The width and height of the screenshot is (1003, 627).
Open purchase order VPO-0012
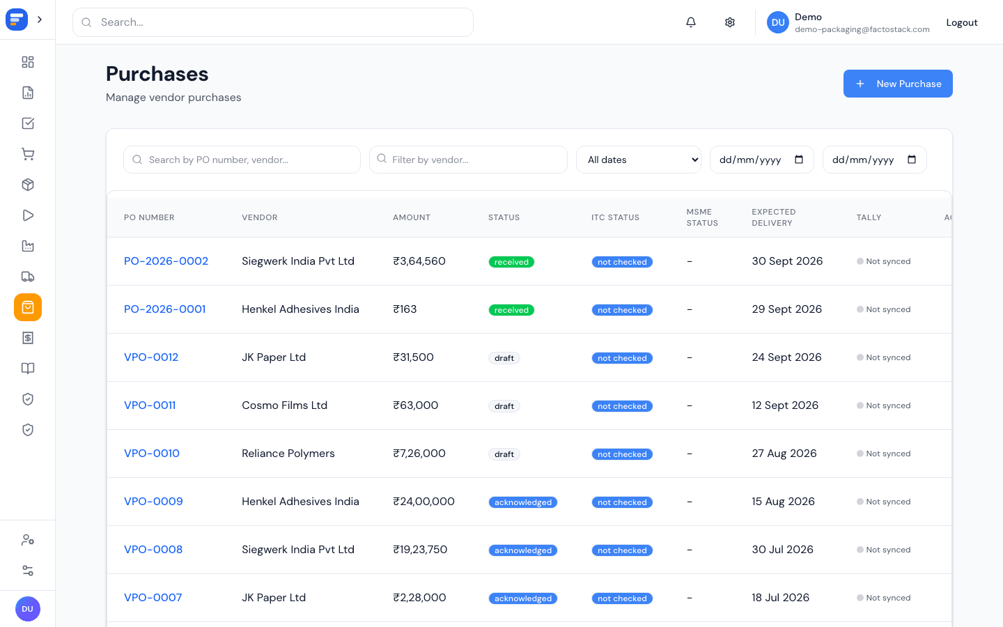[151, 357]
